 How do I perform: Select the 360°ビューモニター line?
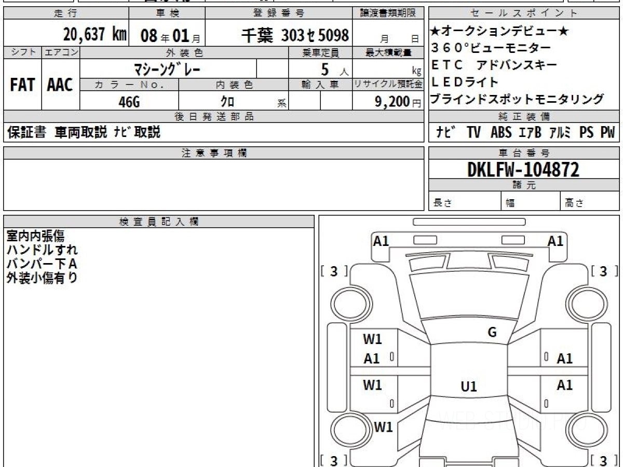[491, 48]
